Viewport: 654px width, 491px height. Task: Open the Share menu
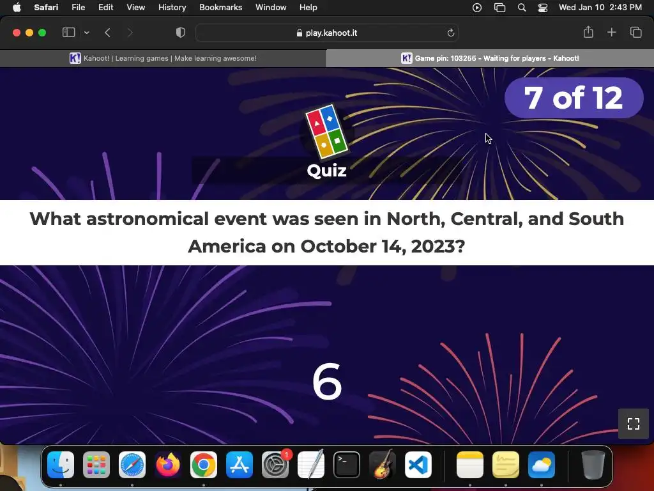pos(588,32)
